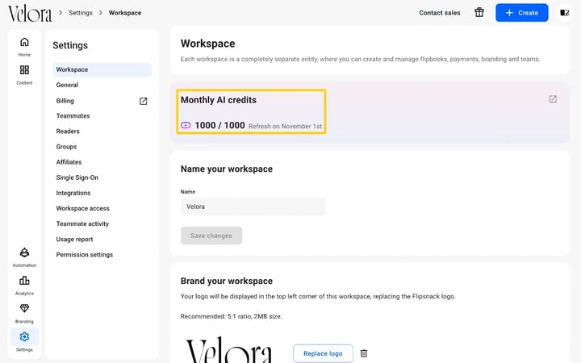Click the Monthly AI credits heading

218,100
